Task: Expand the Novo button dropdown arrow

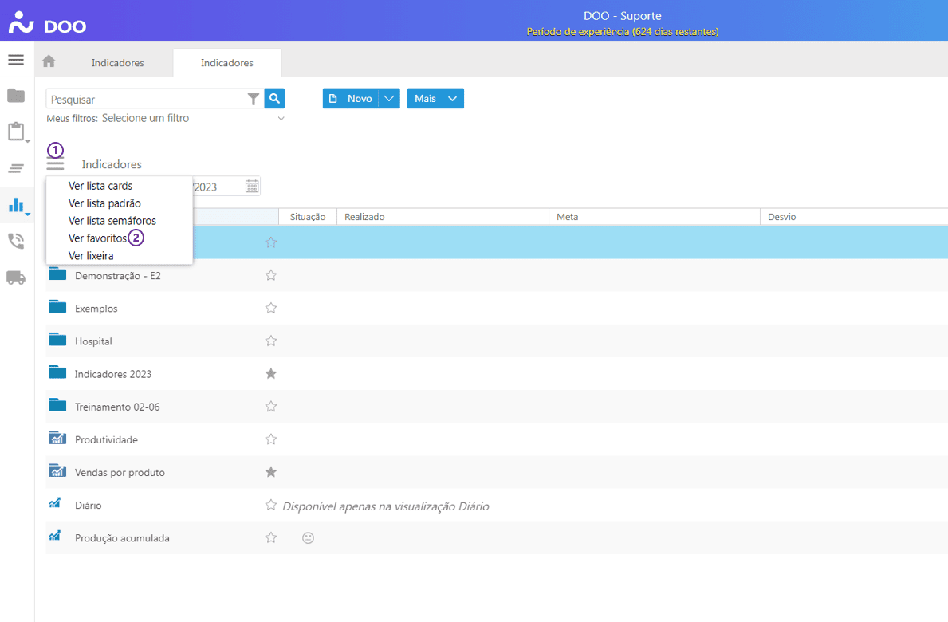Action: (x=388, y=98)
